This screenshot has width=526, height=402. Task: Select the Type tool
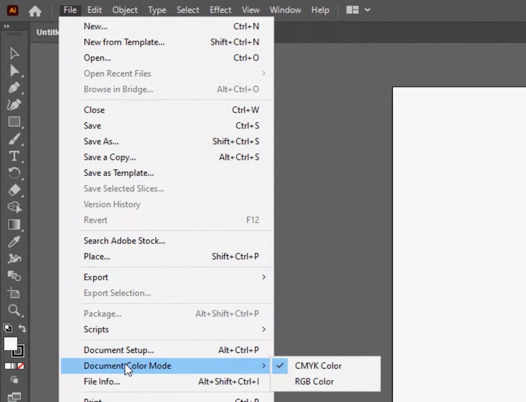[x=14, y=156]
